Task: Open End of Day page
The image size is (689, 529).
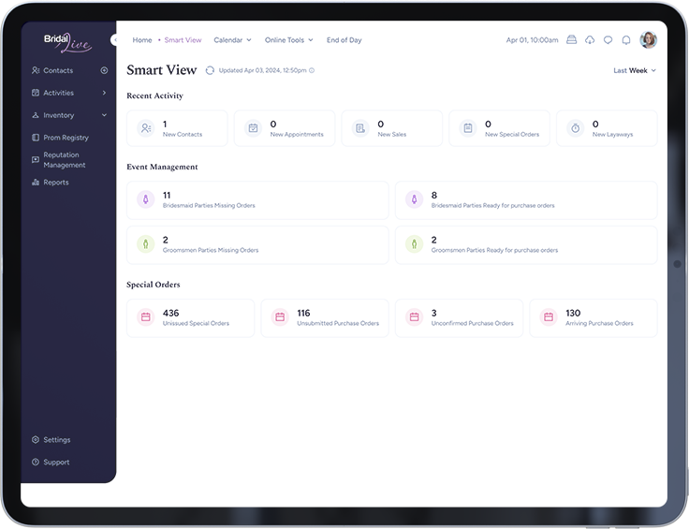Action: (x=344, y=40)
